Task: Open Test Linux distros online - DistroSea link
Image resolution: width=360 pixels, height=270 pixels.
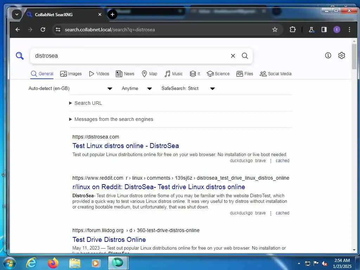Action: 126,146
